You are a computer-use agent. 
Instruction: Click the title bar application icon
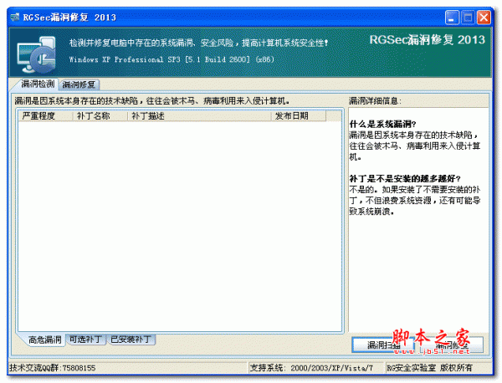coord(15,18)
